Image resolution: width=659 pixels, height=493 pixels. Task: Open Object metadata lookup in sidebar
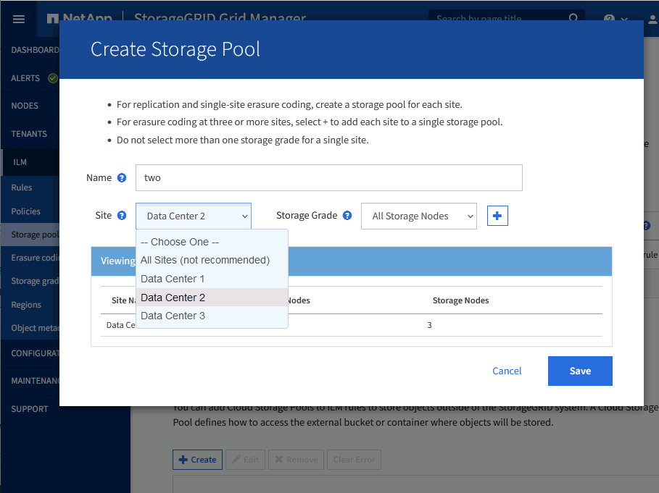point(30,328)
